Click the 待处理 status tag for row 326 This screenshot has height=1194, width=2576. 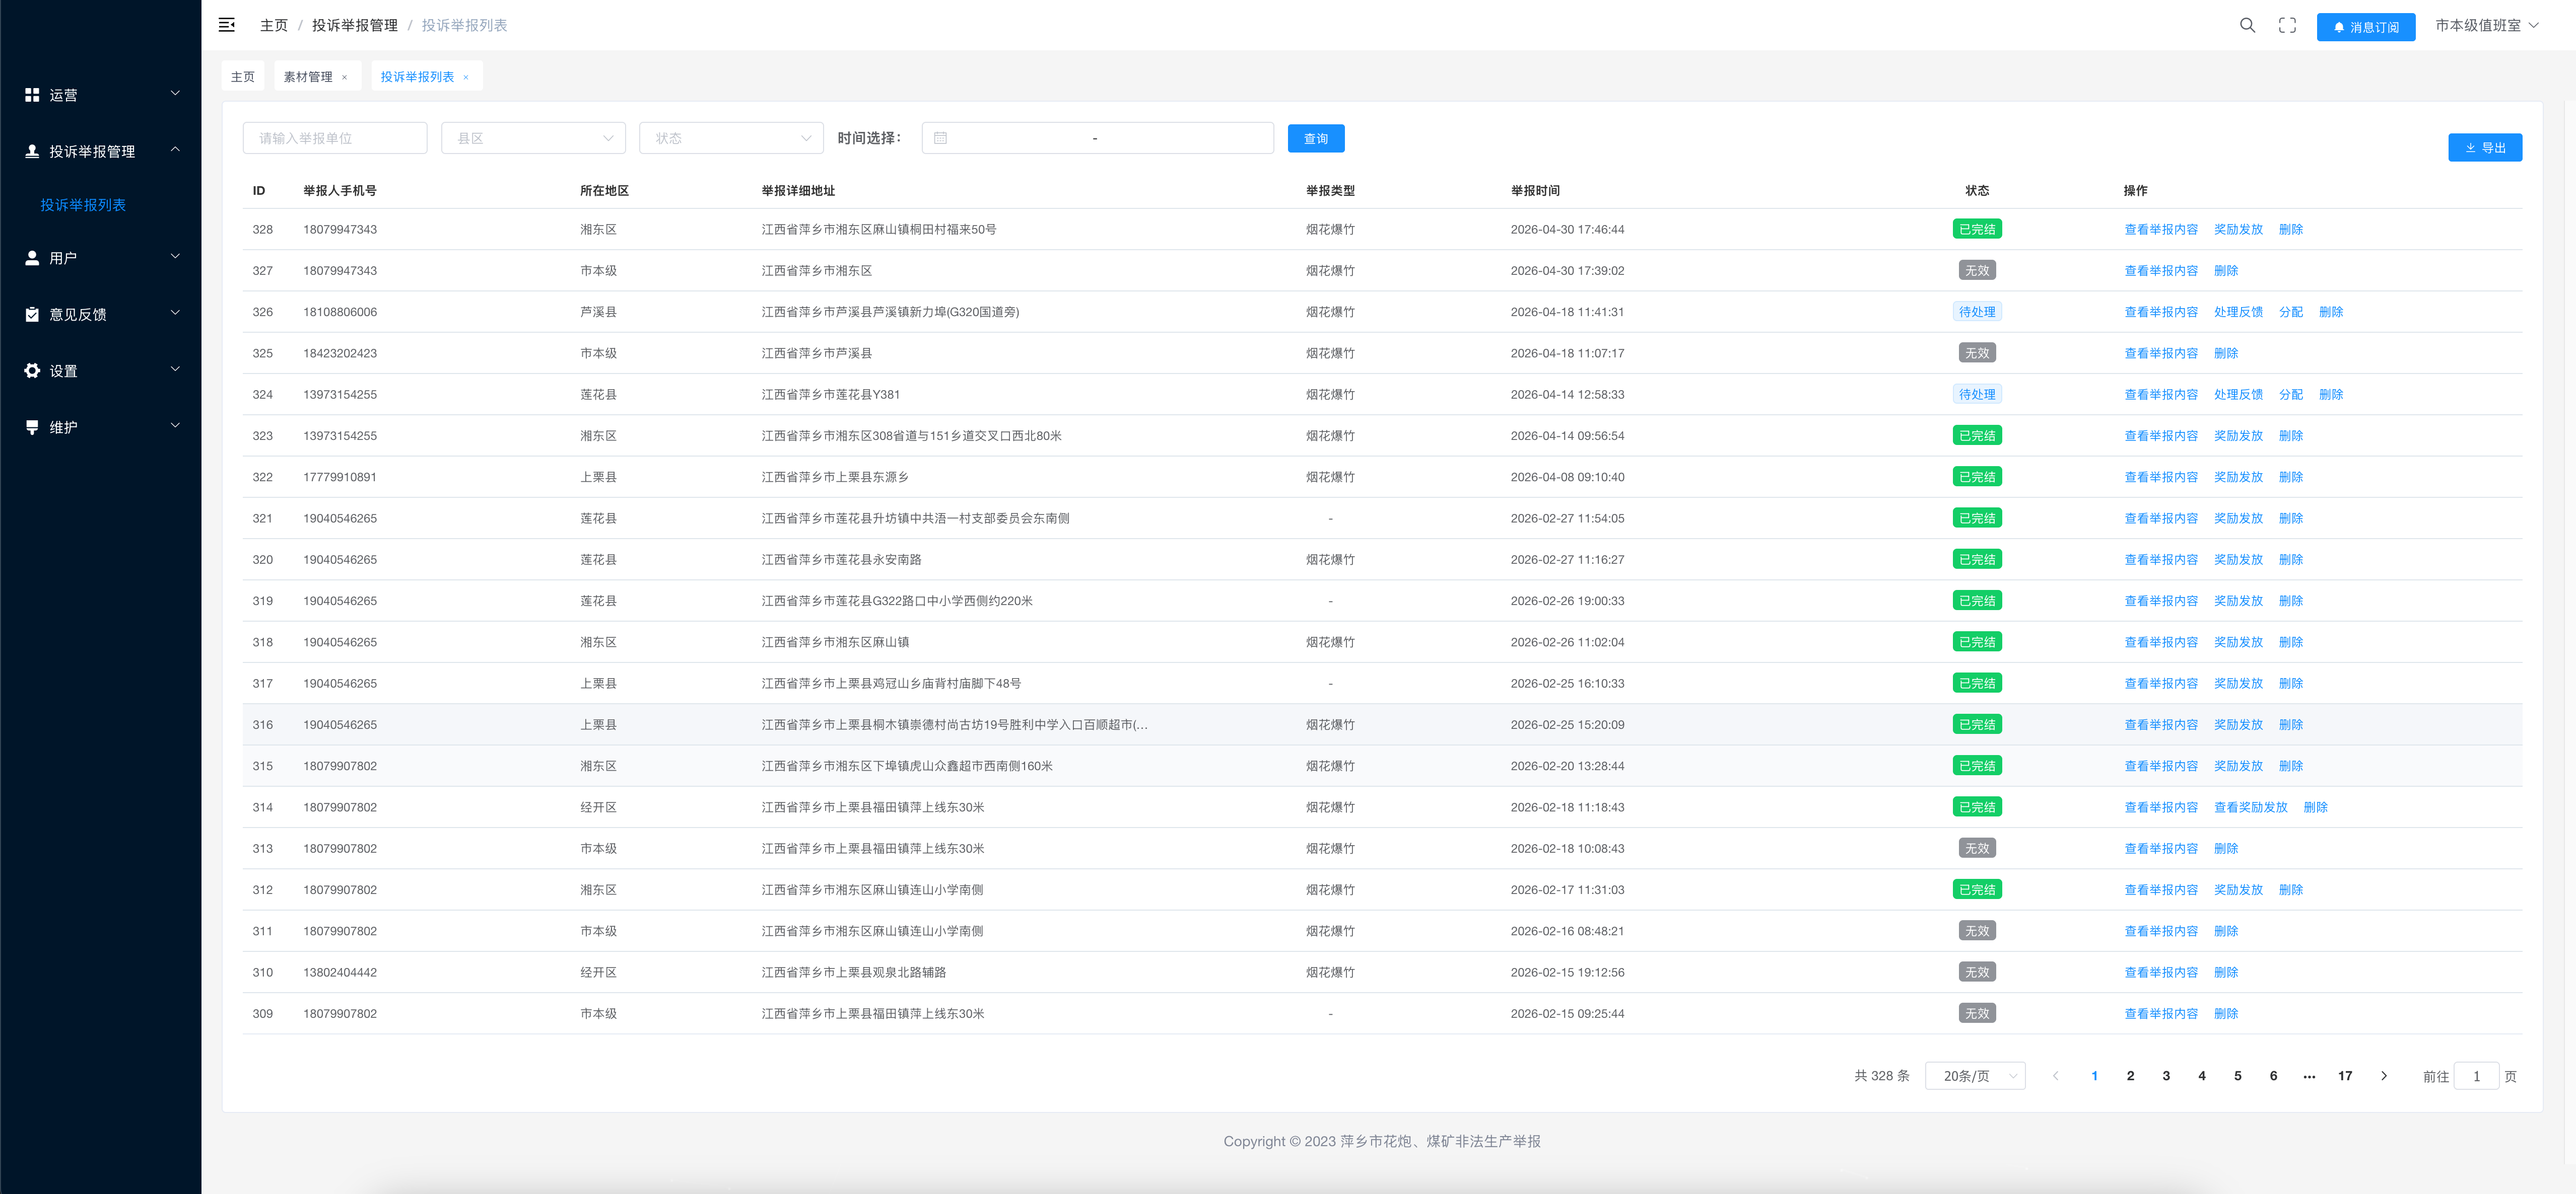pos(1977,312)
